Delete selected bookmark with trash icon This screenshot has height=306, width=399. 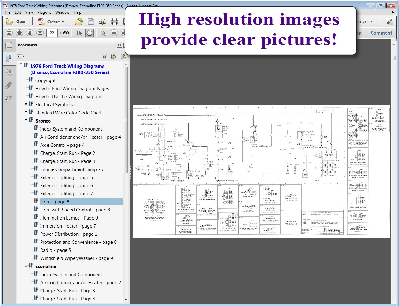[104, 56]
